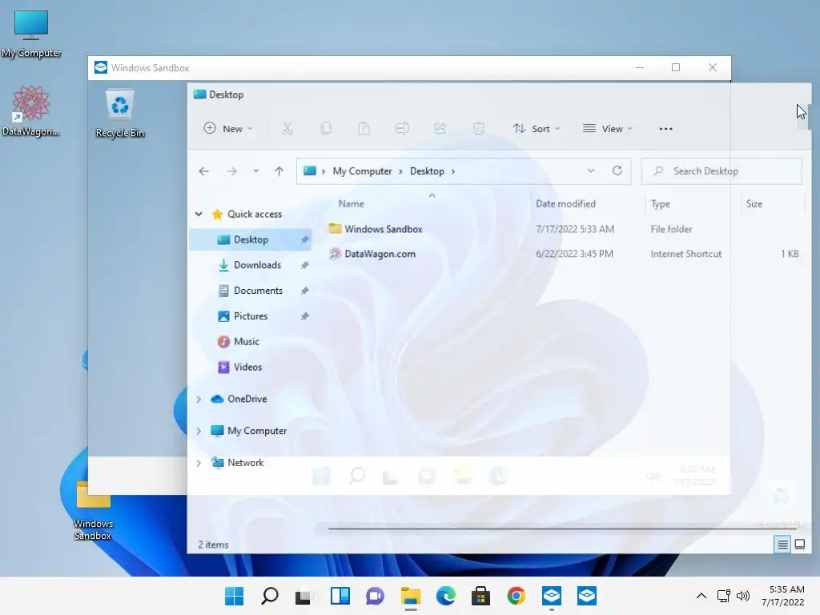820x615 pixels.
Task: Open network status in system tray
Action: pyautogui.click(x=724, y=596)
